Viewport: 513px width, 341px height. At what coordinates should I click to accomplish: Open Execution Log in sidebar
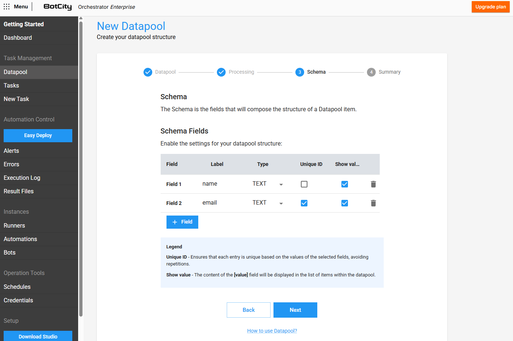pos(22,178)
